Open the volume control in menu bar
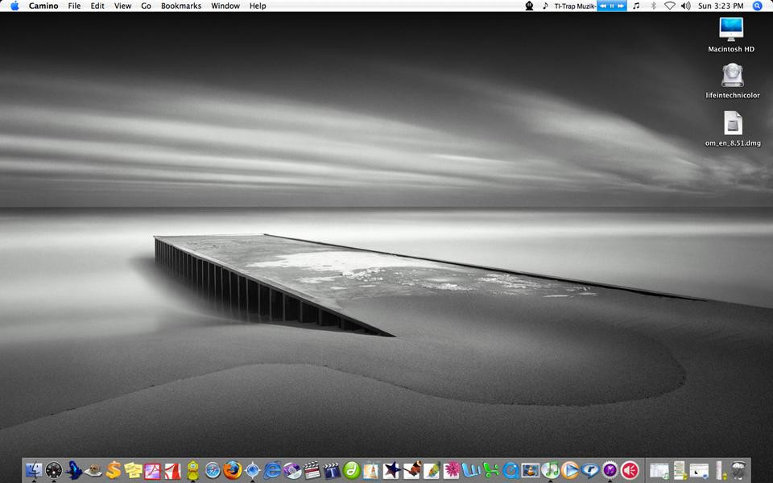The height and width of the screenshot is (483, 773). coord(686,6)
